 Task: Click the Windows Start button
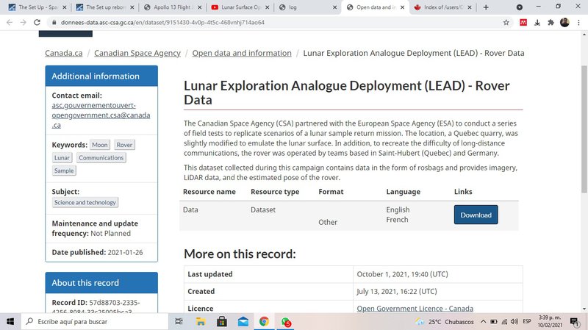coord(10,322)
